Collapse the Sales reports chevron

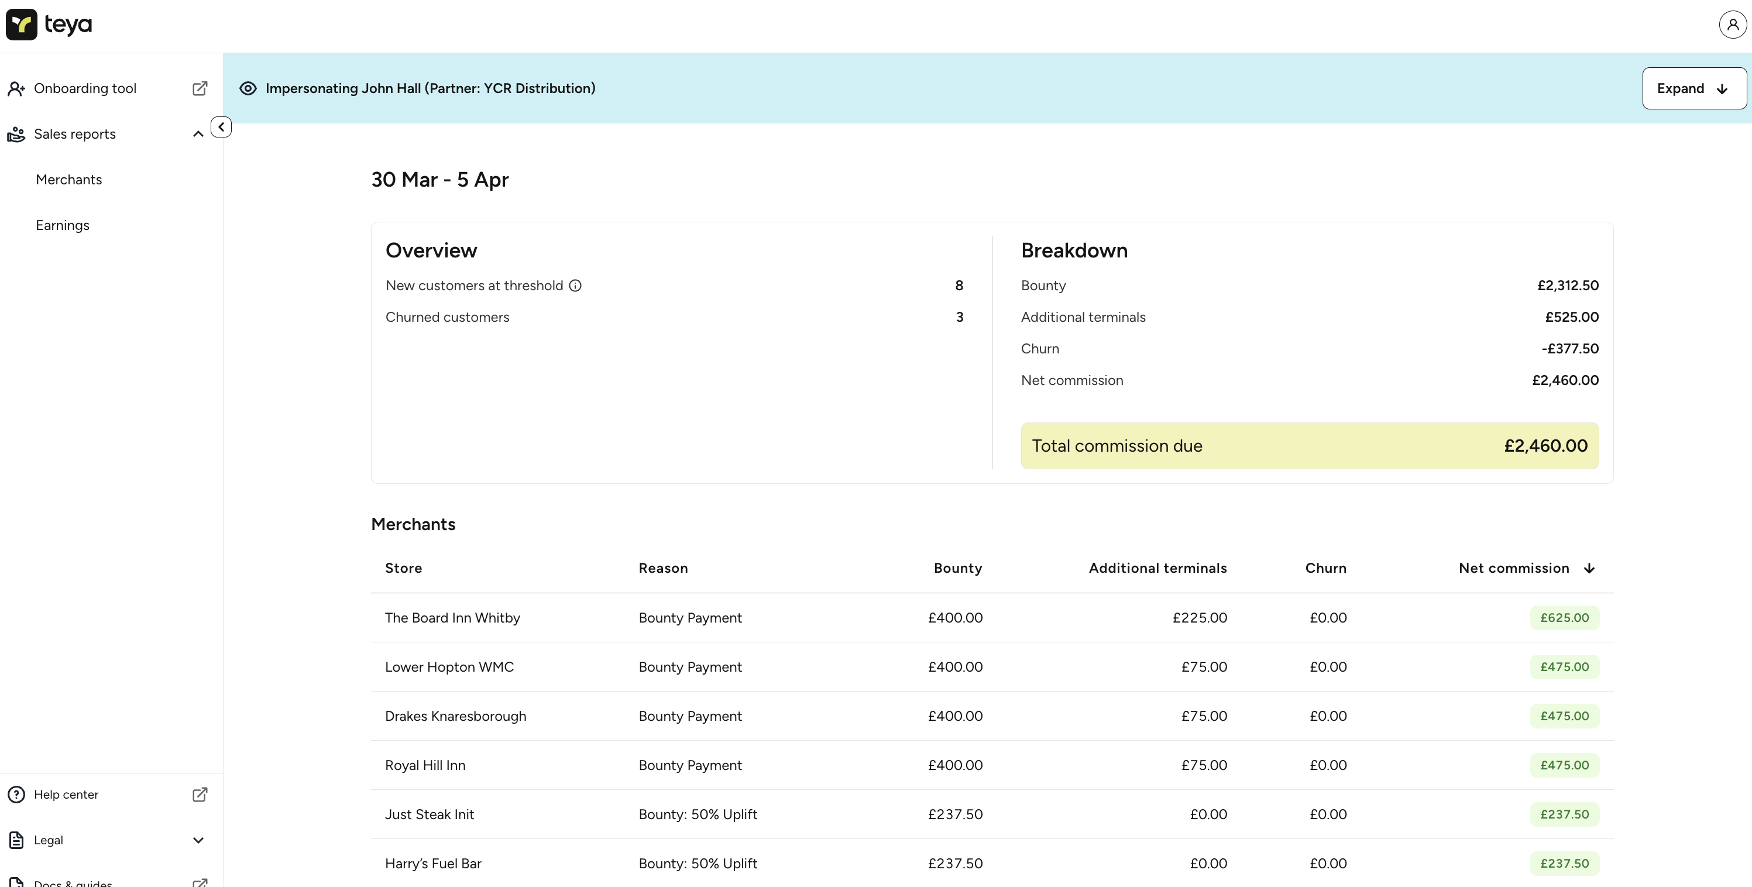pos(198,134)
